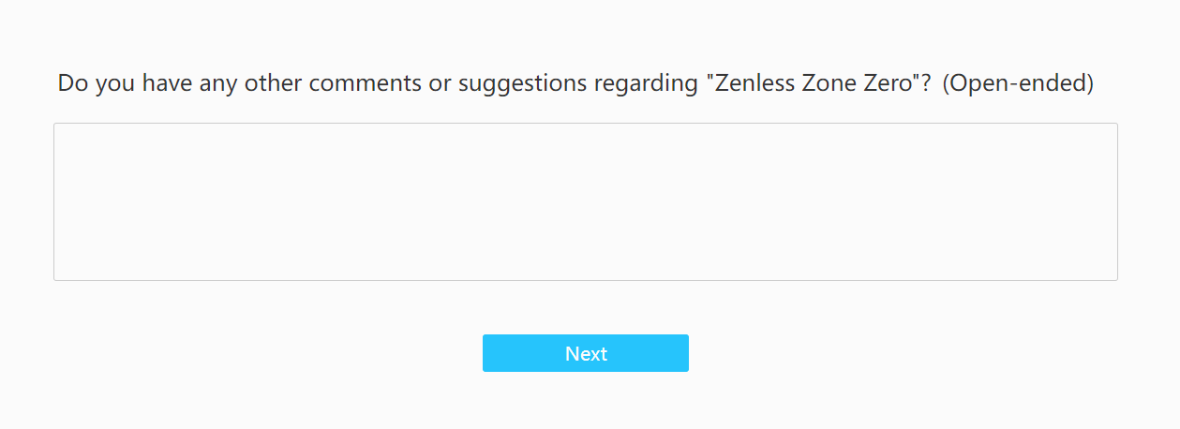
Task: Click the word "Next" on the blue button
Action: pos(586,354)
